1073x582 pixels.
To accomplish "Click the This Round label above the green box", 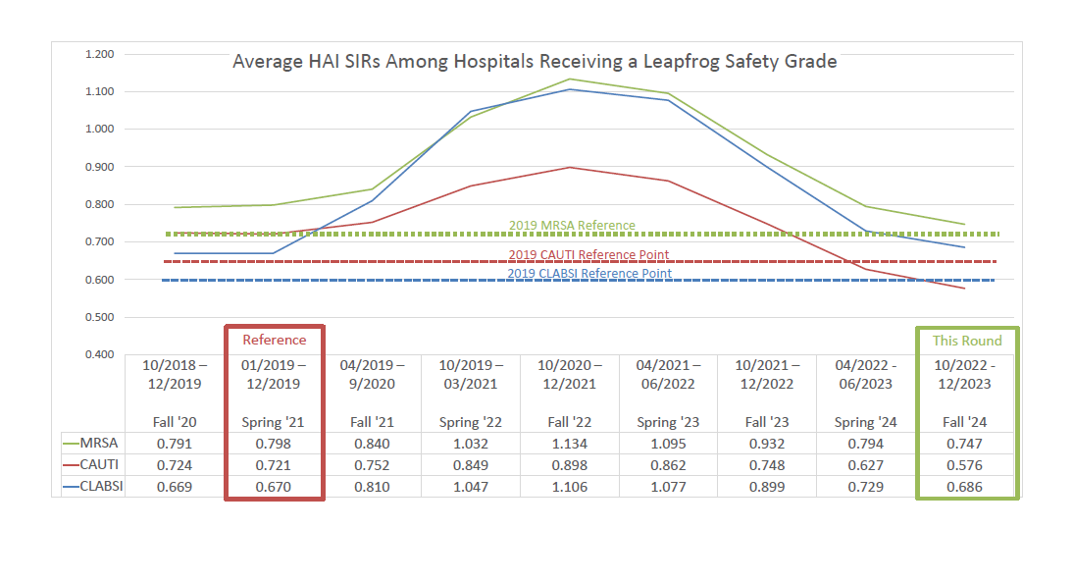I will pyautogui.click(x=966, y=341).
